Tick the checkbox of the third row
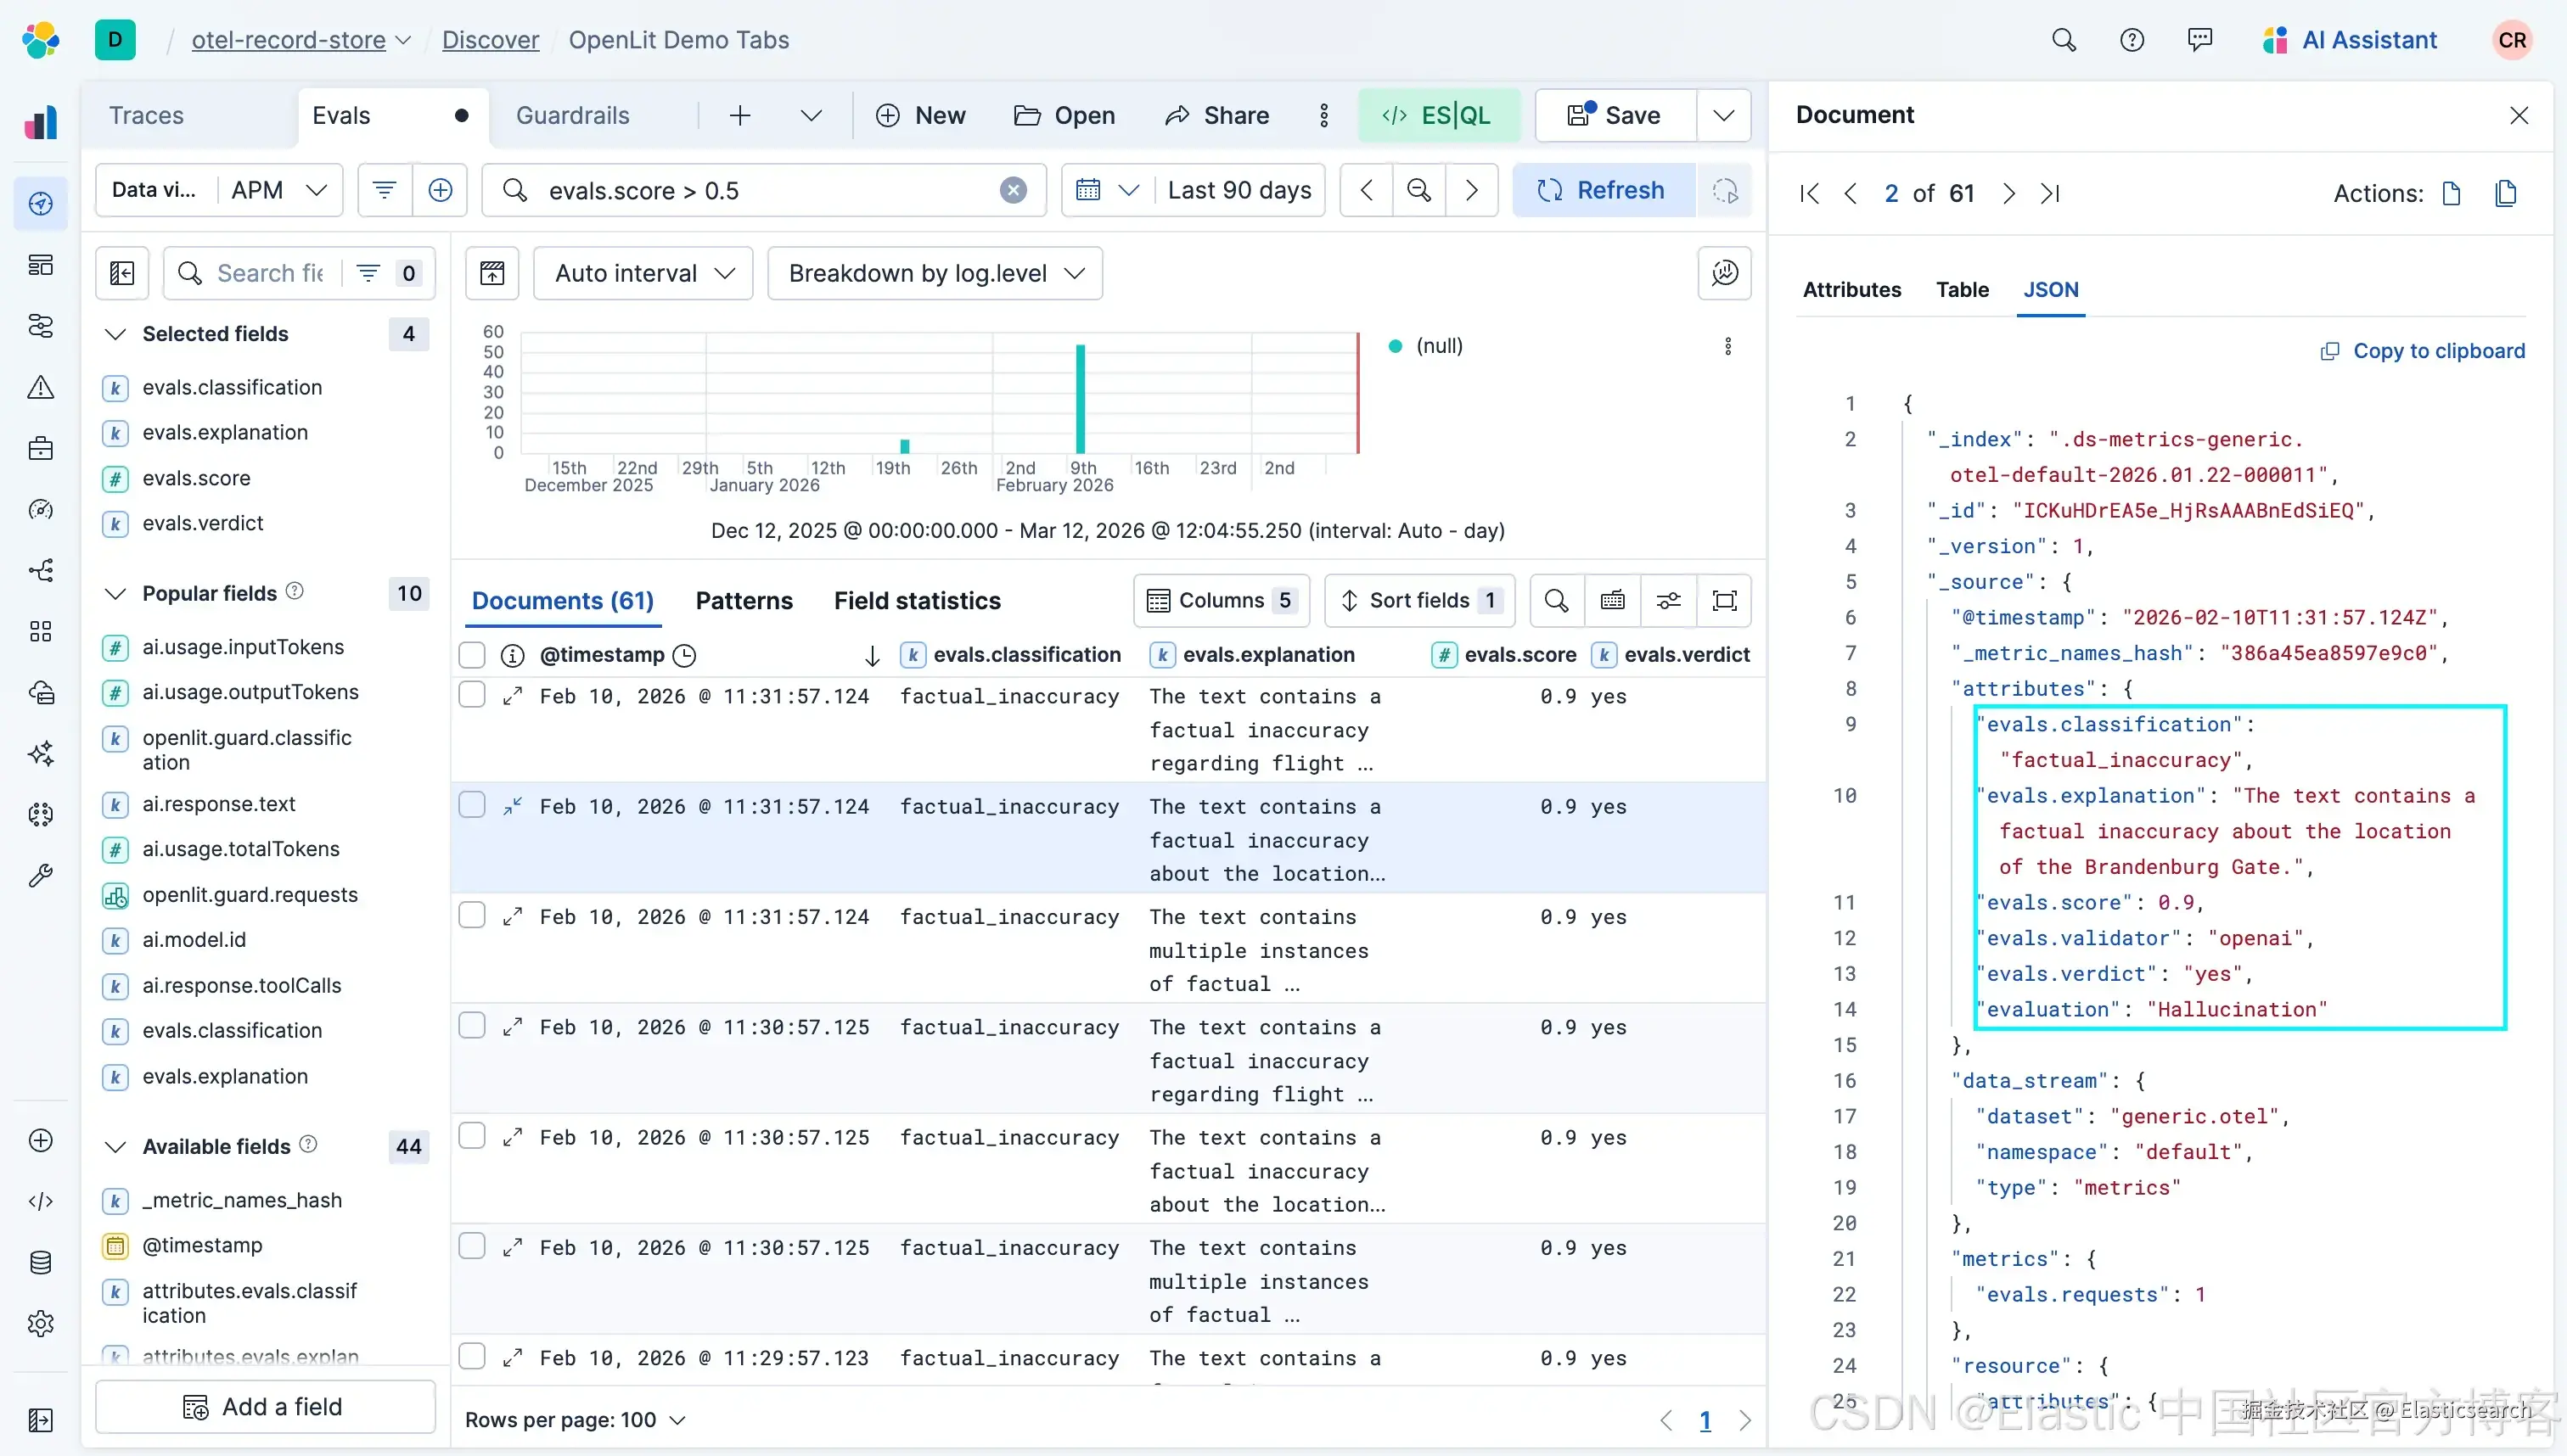Viewport: 2567px width, 1456px height. (472, 915)
